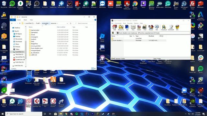This screenshot has height=116, width=207.
Task: Open the recent locations dropdown arrow in Explorer
Action: 17,23
